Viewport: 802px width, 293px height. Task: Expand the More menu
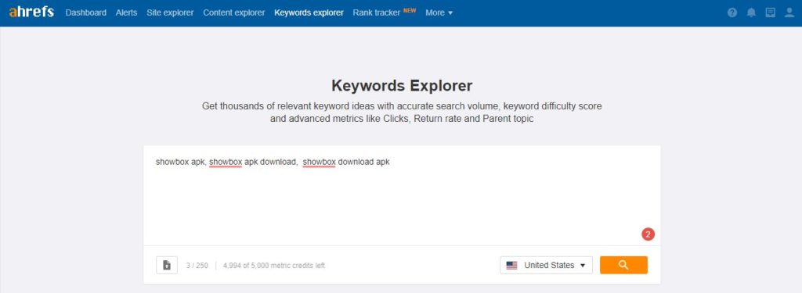[439, 13]
